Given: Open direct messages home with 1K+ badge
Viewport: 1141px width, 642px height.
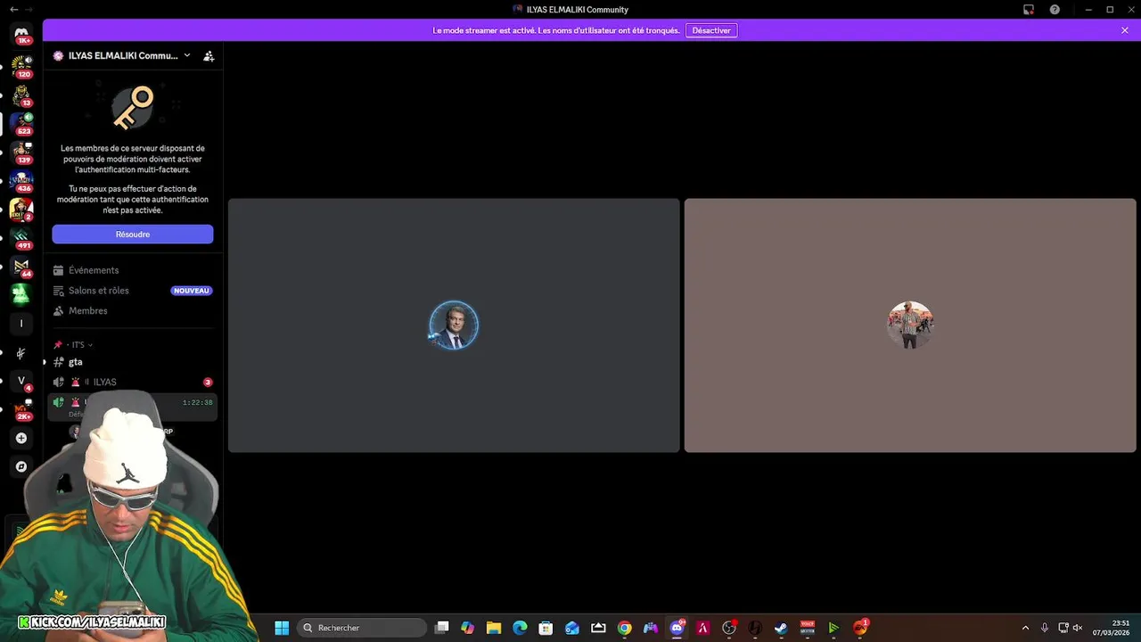Looking at the screenshot, I should point(21,34).
